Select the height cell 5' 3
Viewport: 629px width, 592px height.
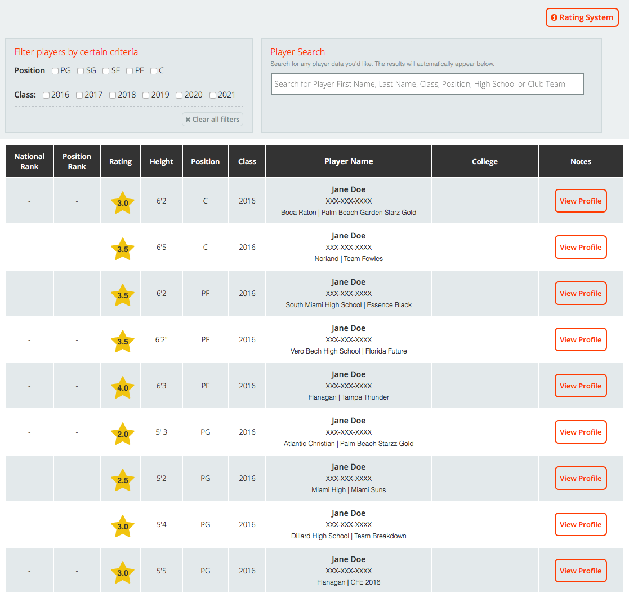(x=161, y=432)
